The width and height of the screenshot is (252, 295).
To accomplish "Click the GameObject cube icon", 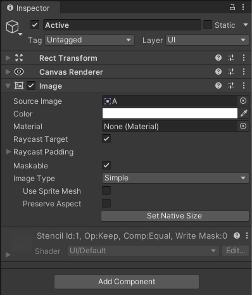I will tap(12, 27).
